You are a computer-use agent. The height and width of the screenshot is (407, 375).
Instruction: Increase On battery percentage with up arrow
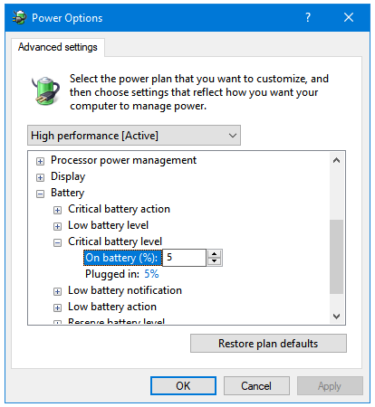tap(214, 254)
